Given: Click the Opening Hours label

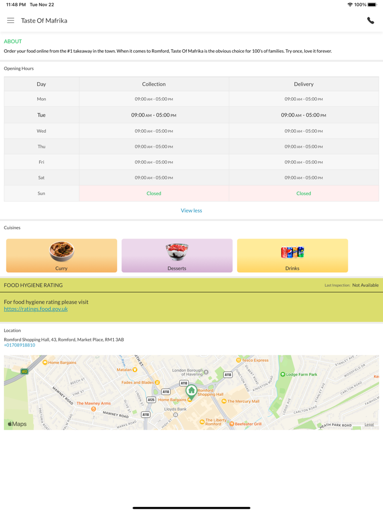Looking at the screenshot, I should (19, 69).
